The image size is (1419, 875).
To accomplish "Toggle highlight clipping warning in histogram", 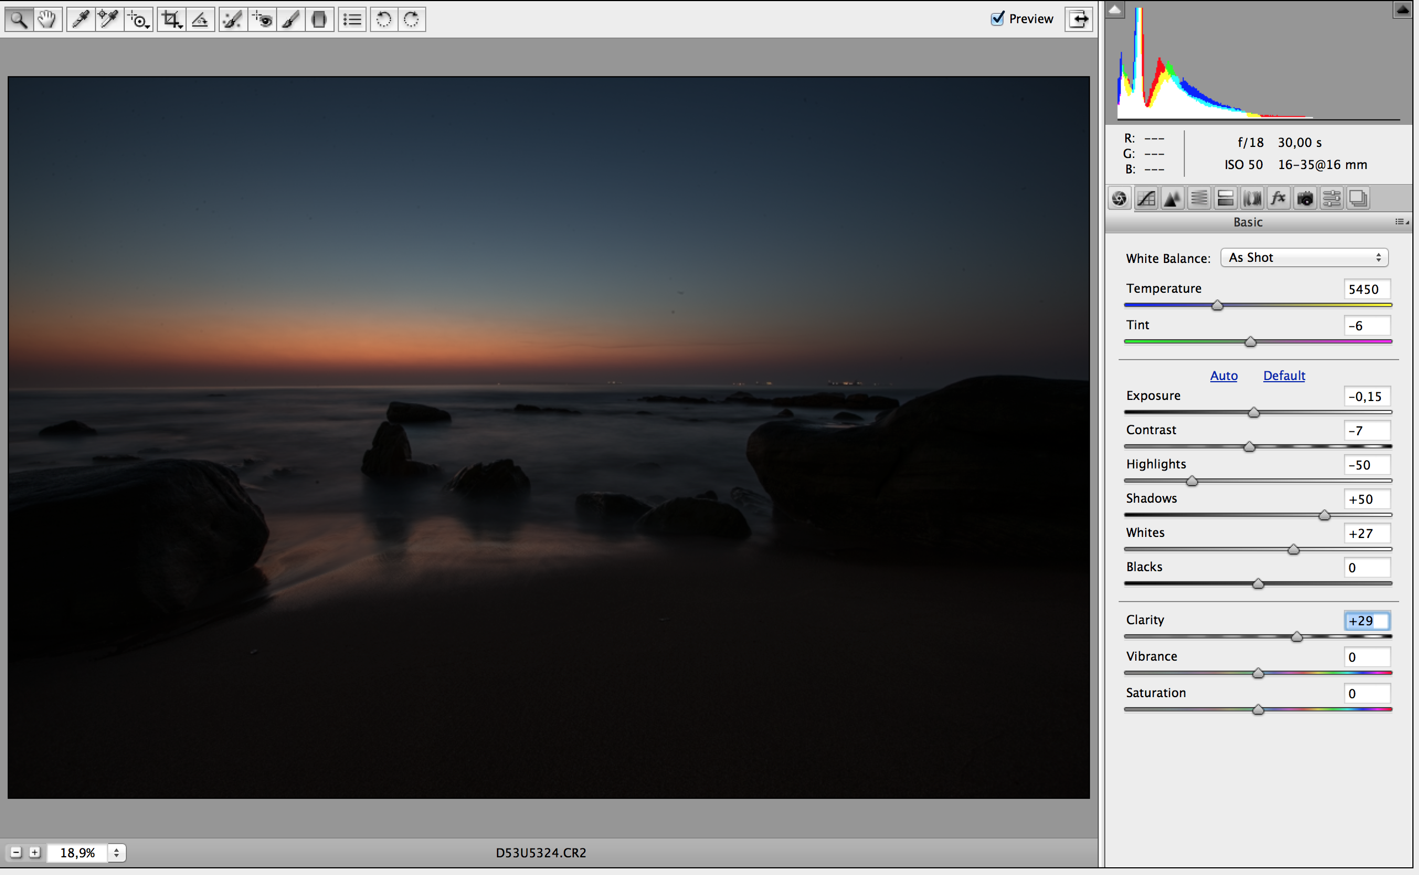I will pos(1402,9).
